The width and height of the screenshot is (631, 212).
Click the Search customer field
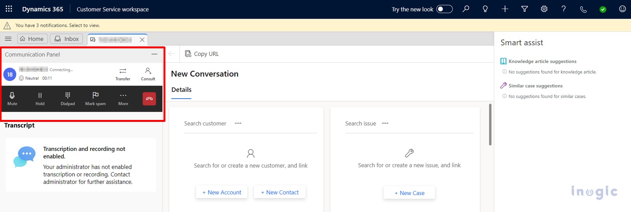point(275,123)
